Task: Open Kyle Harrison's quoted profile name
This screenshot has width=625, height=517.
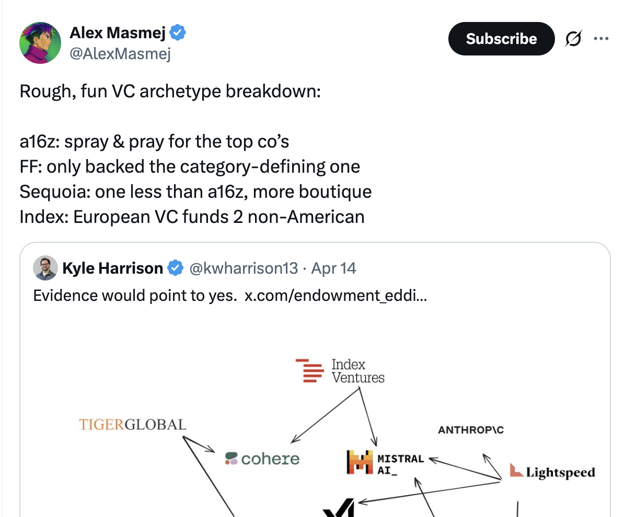Action: [112, 268]
